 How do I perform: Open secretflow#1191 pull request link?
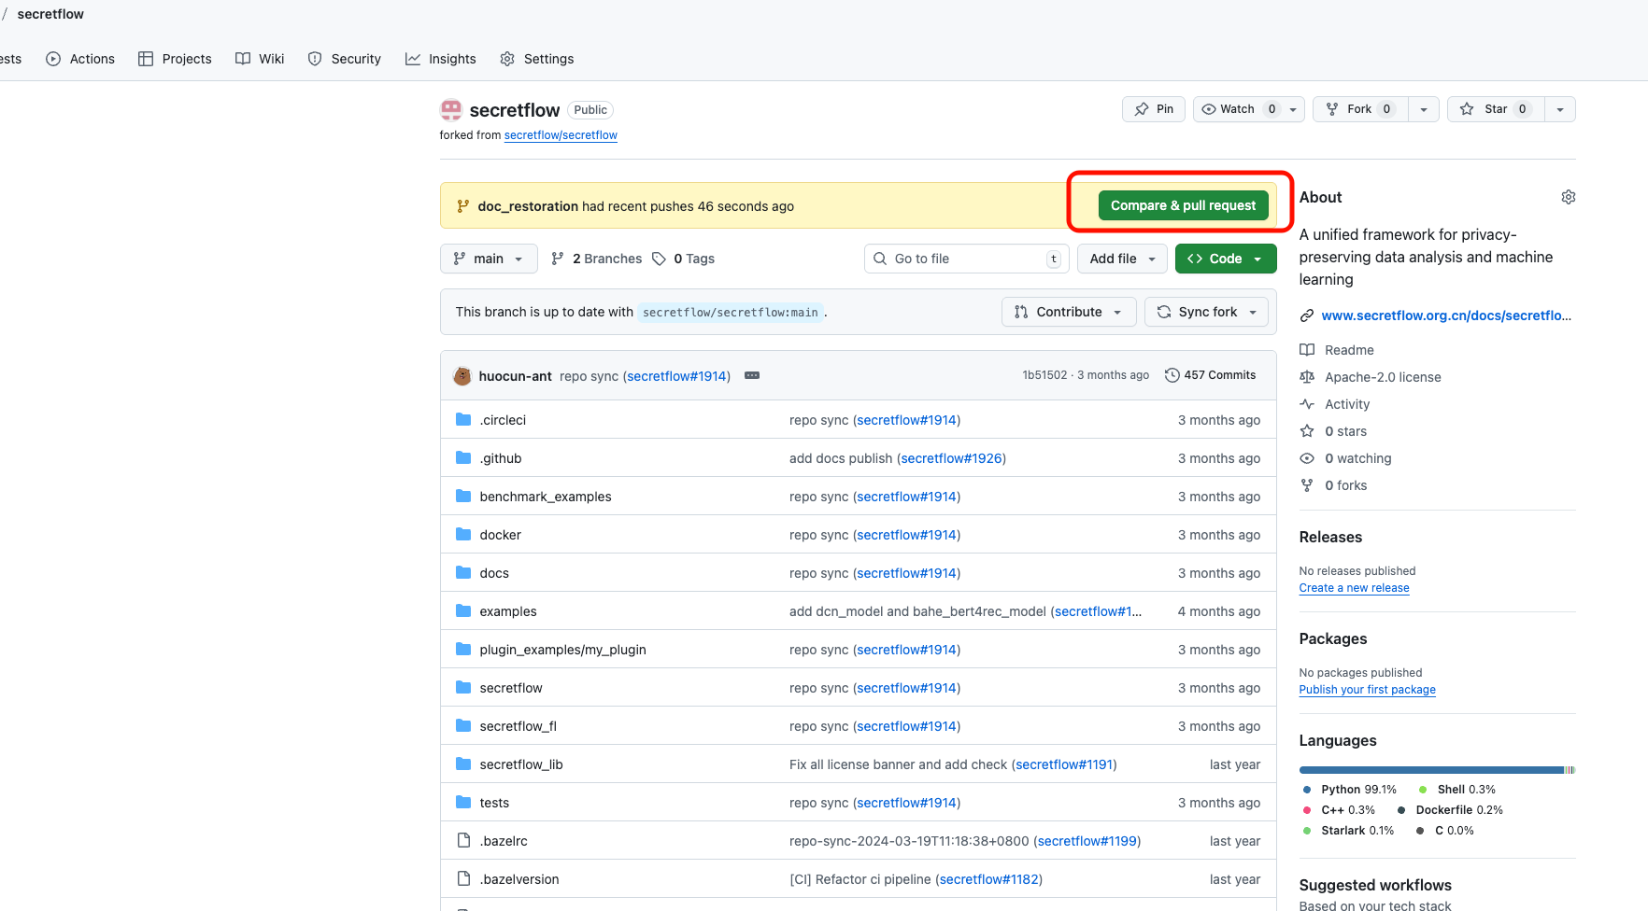click(x=1064, y=764)
